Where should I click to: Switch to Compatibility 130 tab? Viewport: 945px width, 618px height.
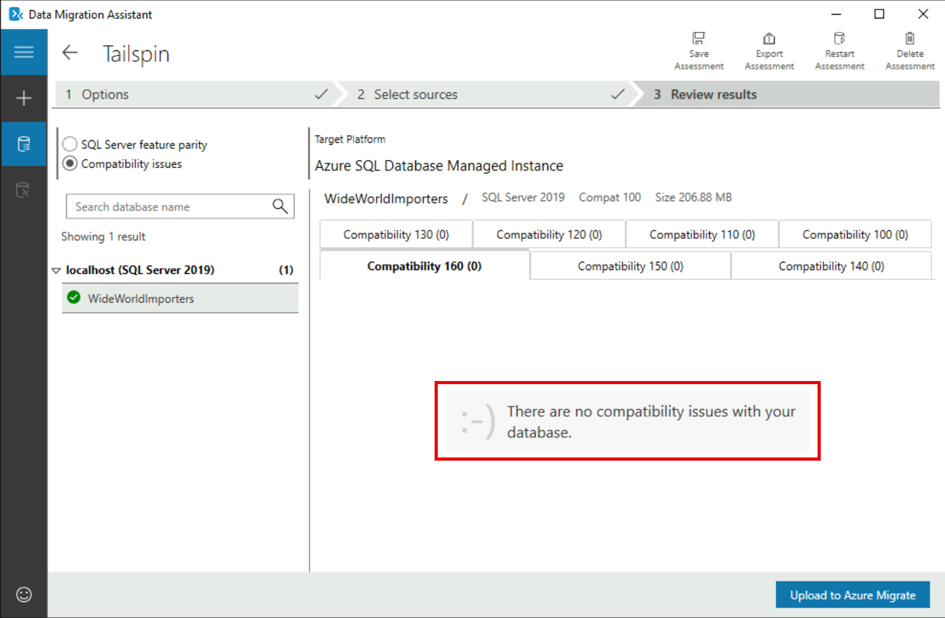click(x=396, y=234)
